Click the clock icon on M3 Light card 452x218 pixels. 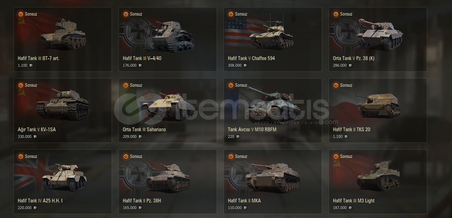[336, 156]
